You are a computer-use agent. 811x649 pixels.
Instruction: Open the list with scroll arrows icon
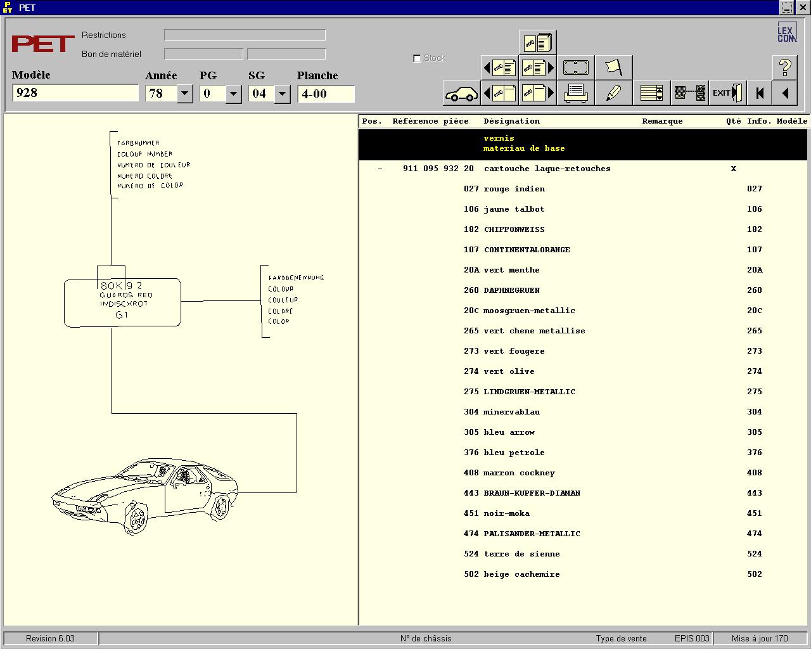tap(651, 93)
